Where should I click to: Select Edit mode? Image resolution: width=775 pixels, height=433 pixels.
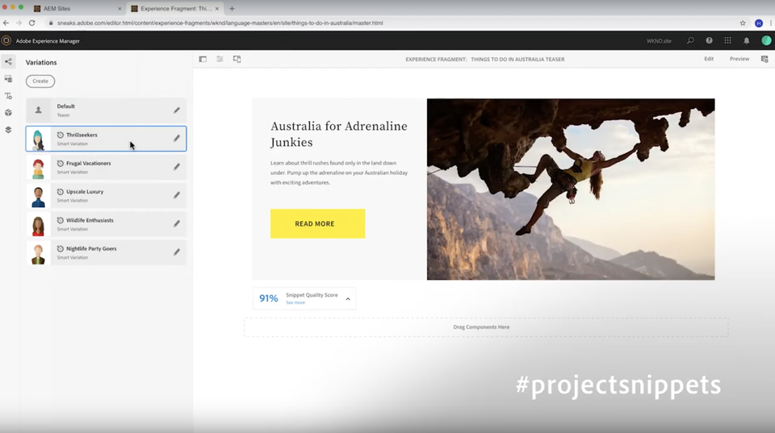click(x=709, y=59)
